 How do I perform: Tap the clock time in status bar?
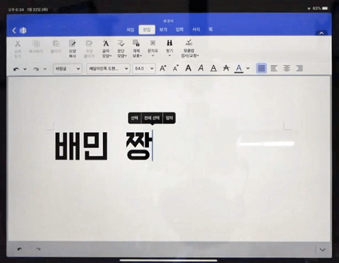[x=16, y=10]
